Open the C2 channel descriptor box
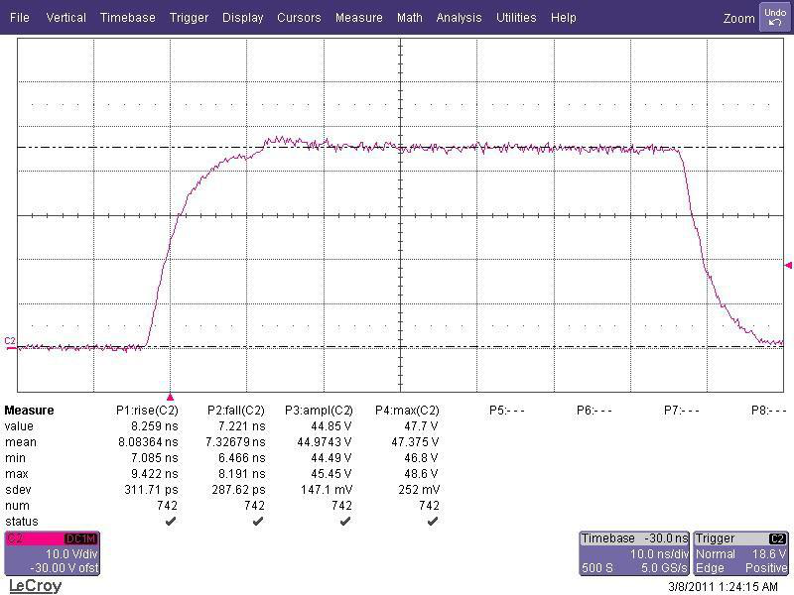 tap(53, 553)
